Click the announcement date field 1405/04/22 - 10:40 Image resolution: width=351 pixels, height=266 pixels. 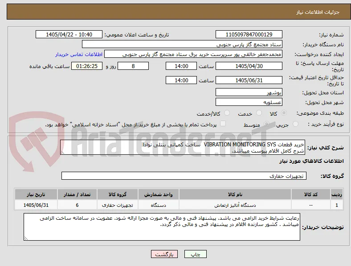(x=69, y=34)
